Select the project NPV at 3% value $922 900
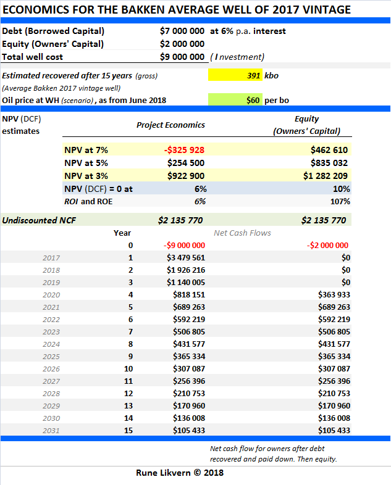Screen dimensions: 391x485 click(x=186, y=176)
